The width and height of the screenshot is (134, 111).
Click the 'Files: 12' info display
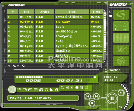point(115,79)
